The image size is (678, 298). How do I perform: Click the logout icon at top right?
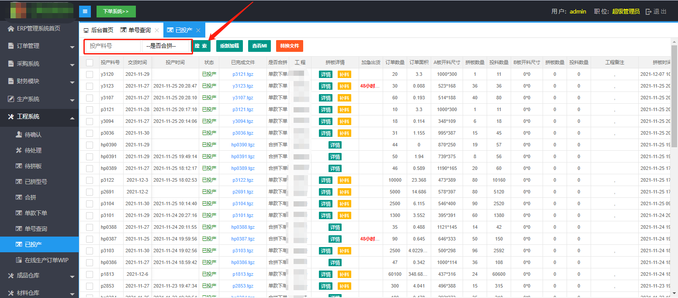pos(648,12)
